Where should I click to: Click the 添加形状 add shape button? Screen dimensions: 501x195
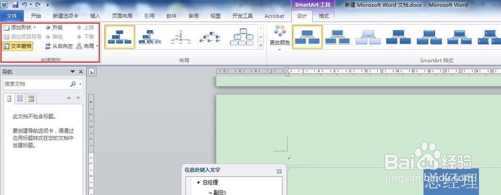(20, 28)
